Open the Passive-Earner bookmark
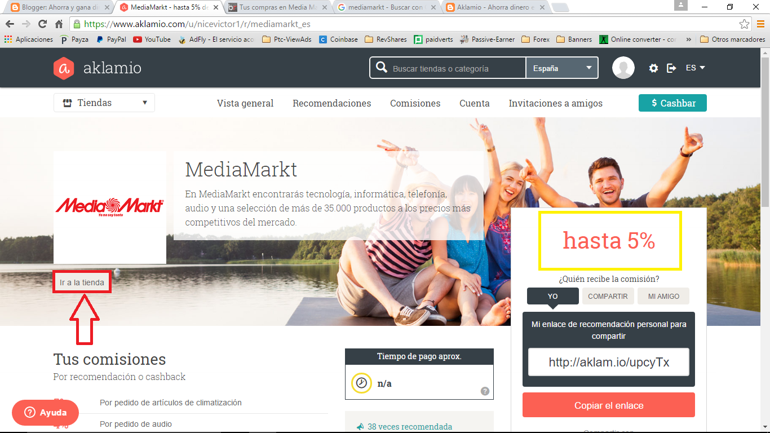This screenshot has height=433, width=770. click(x=488, y=39)
